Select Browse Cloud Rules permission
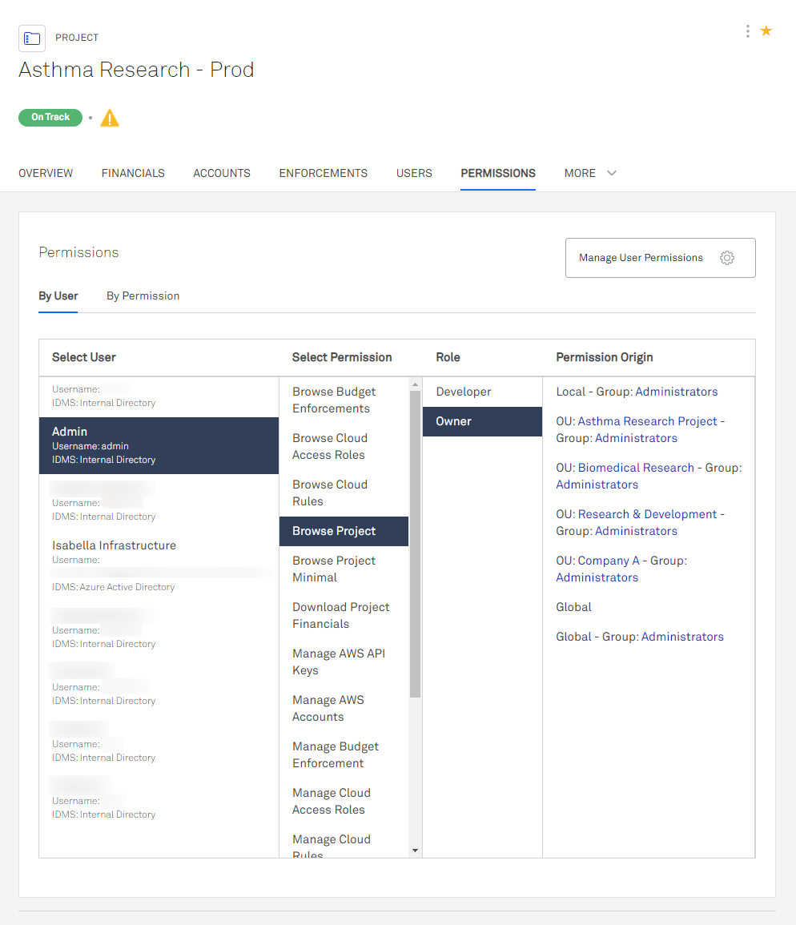This screenshot has height=925, width=796. [x=344, y=493]
